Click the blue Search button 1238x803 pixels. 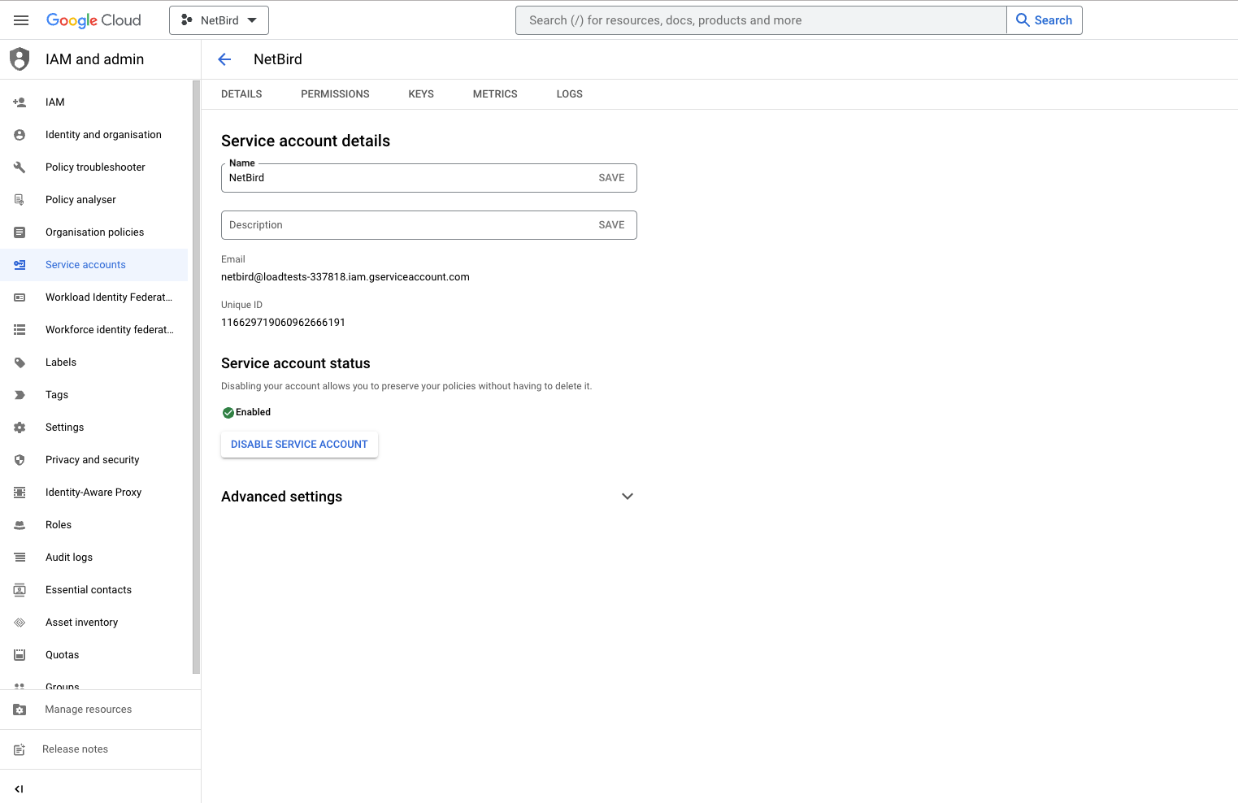[1044, 20]
